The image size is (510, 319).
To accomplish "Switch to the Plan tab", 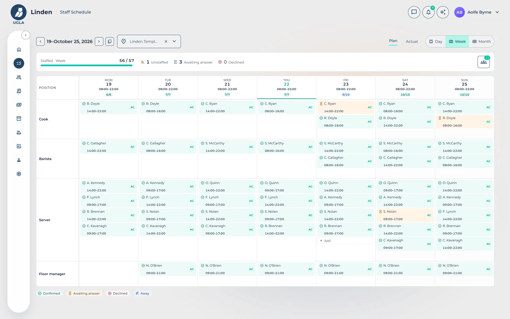I will pyautogui.click(x=393, y=41).
